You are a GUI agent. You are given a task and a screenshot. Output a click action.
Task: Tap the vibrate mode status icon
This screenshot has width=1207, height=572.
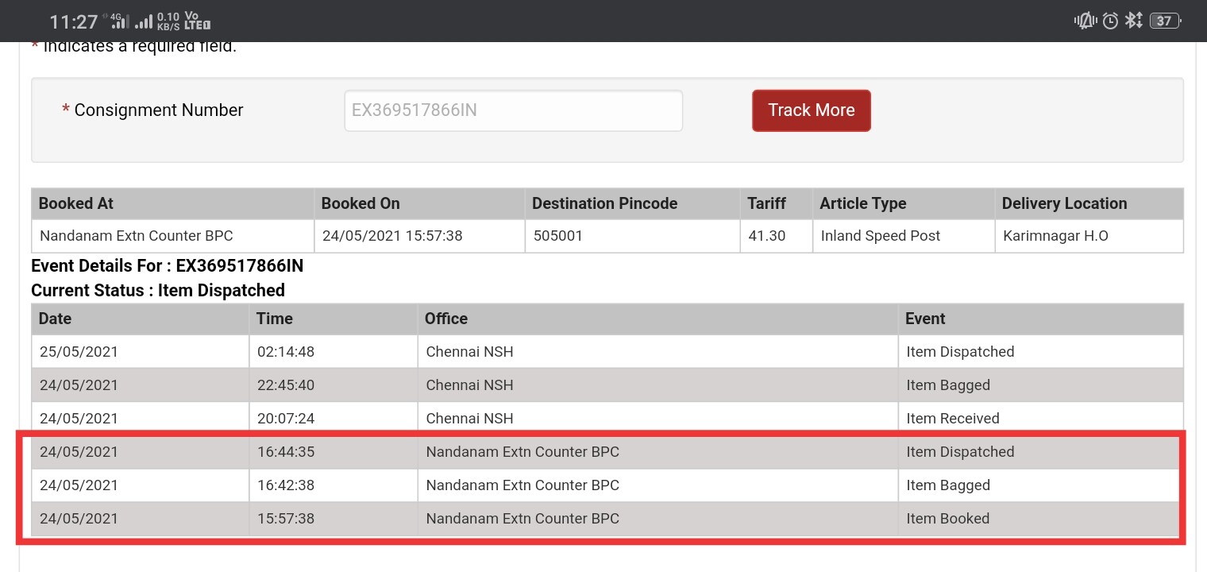[1085, 21]
